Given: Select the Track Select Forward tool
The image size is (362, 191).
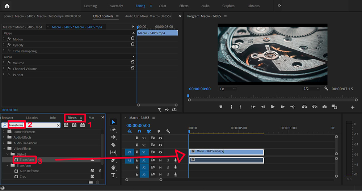Looking at the screenshot, I should coord(113,130).
